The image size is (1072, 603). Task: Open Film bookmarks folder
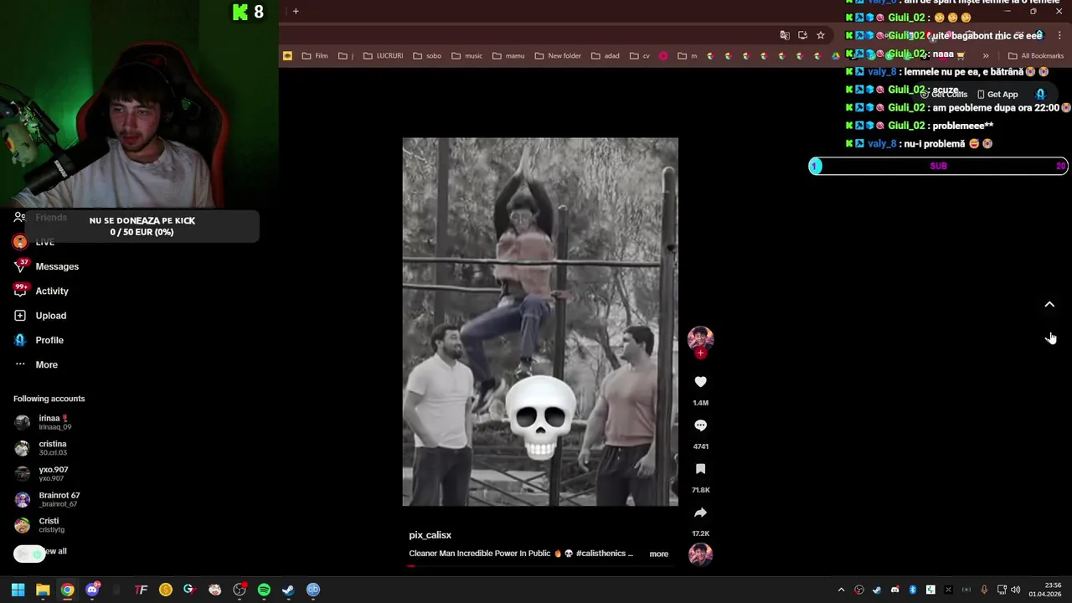pos(315,56)
